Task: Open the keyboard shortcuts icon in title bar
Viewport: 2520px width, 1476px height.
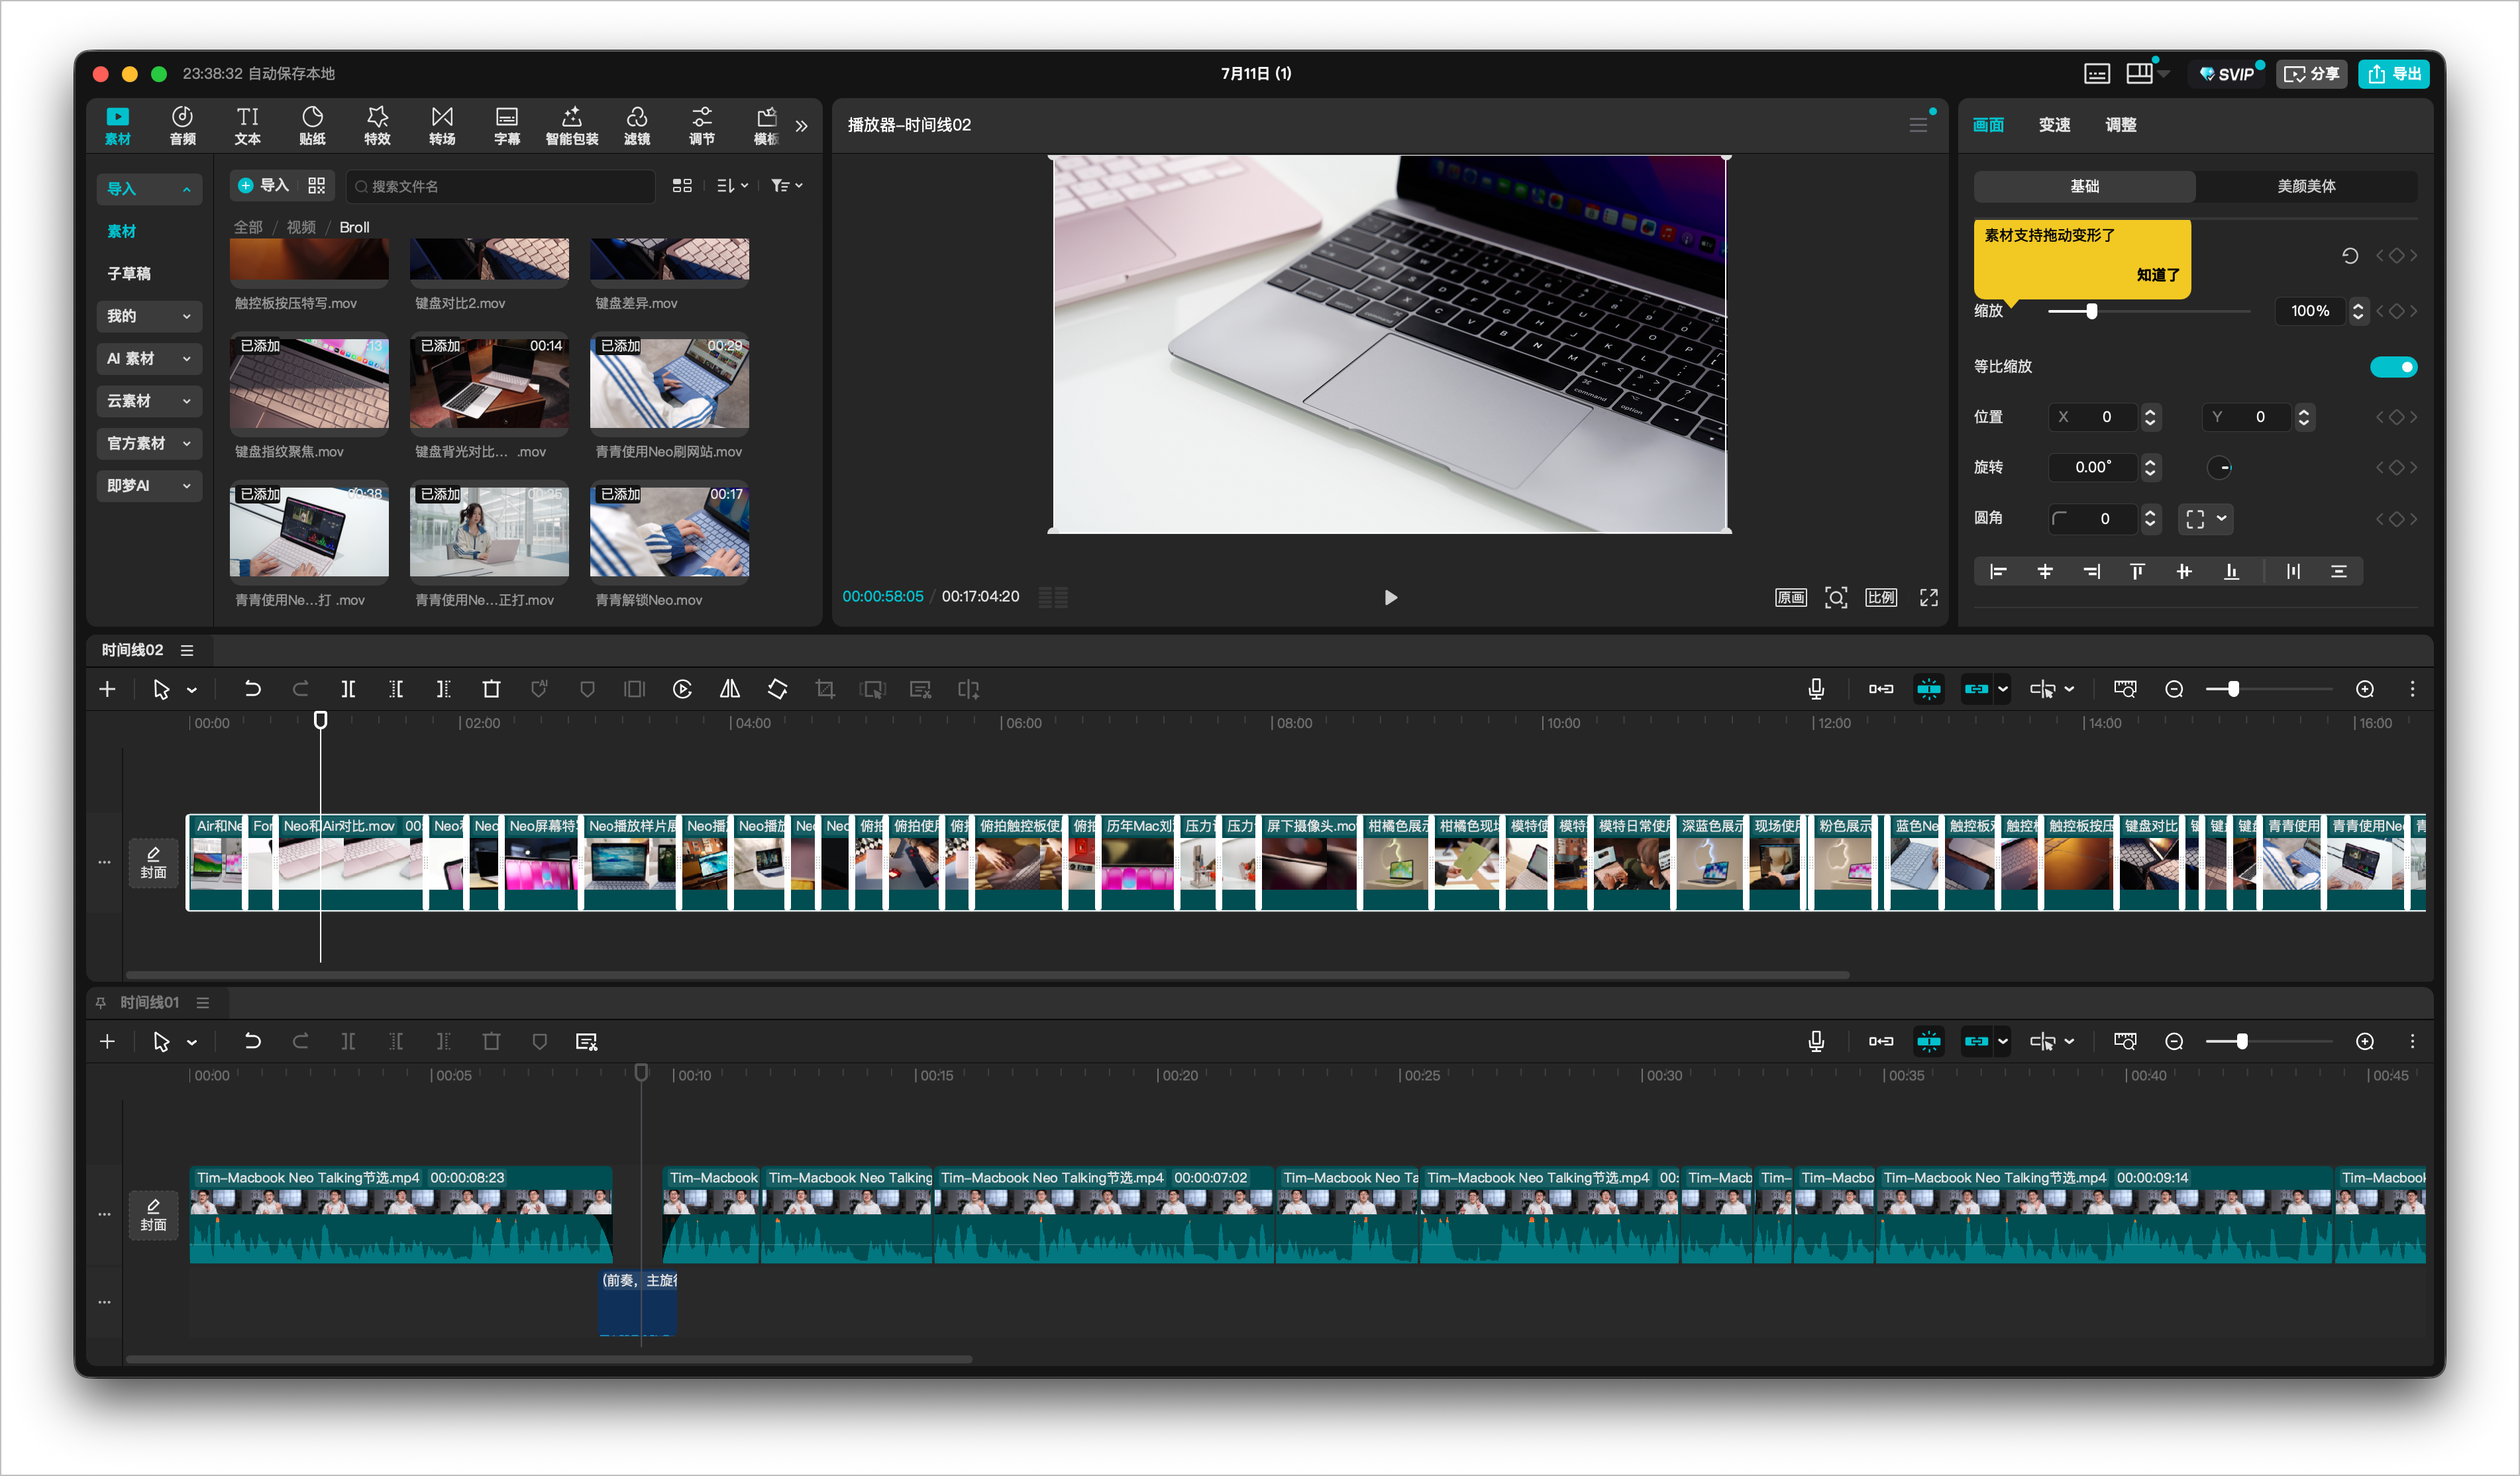Action: [x=2096, y=74]
